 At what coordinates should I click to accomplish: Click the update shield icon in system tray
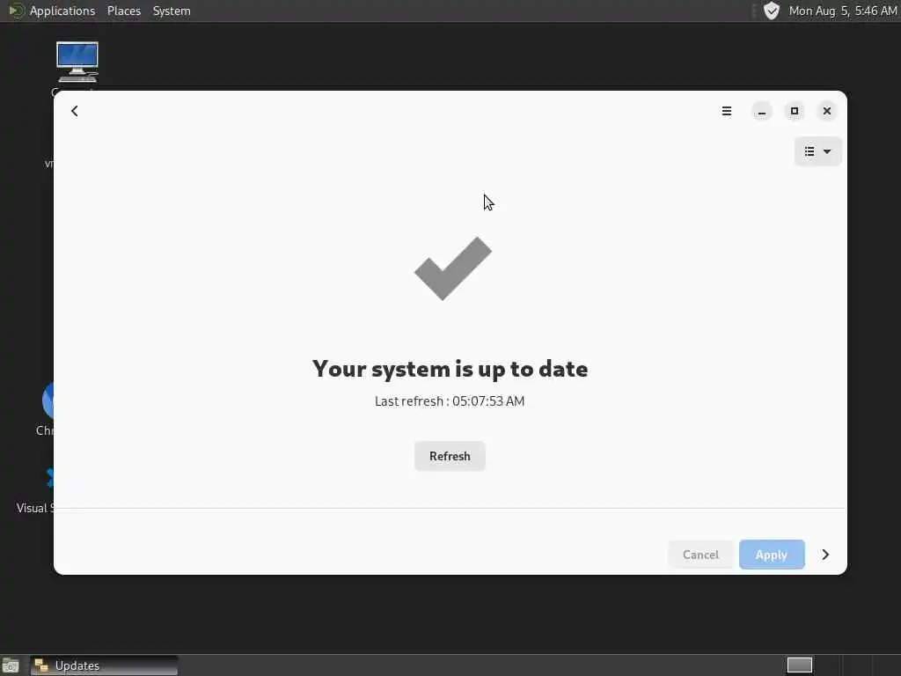tap(771, 11)
